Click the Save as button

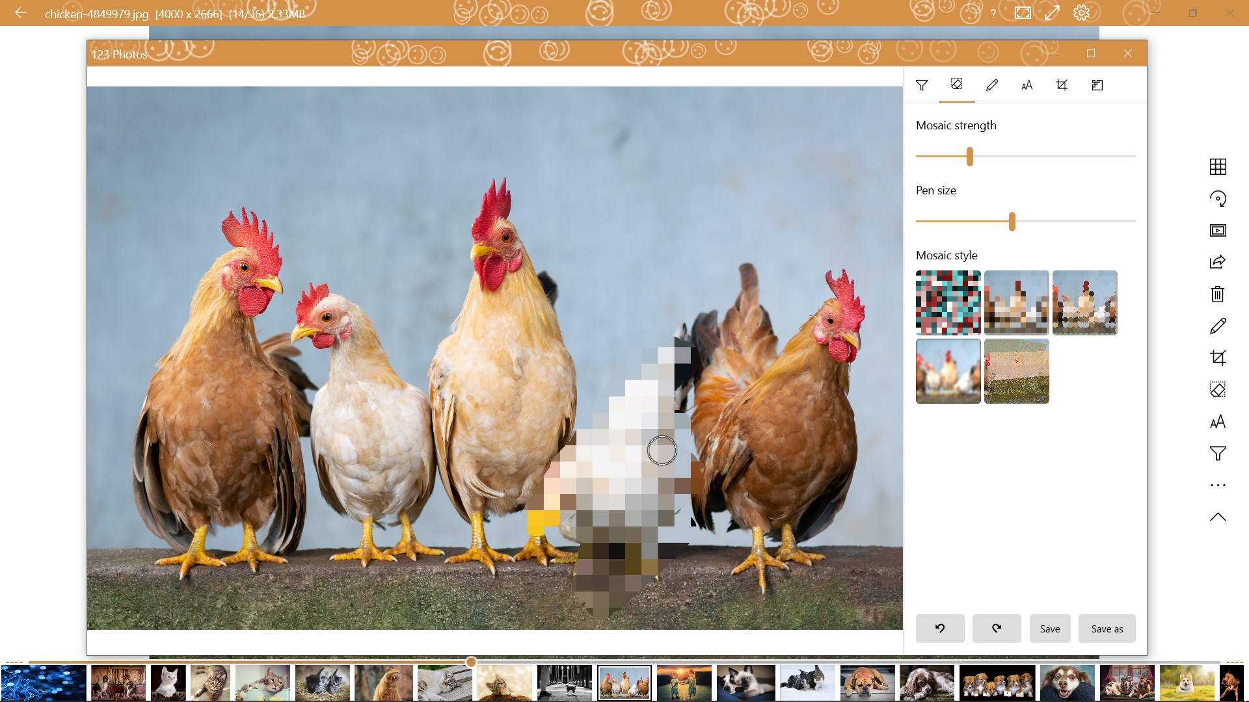point(1107,629)
